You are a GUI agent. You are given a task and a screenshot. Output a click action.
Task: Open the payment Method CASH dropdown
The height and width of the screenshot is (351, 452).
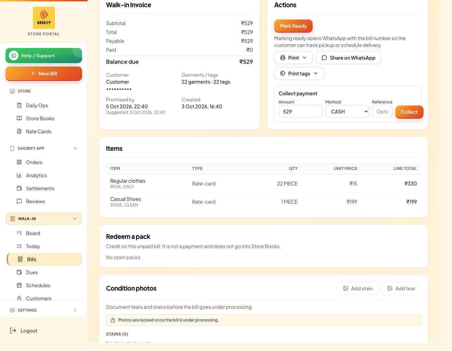(x=347, y=111)
